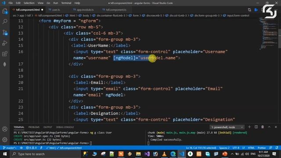This screenshot has height=158, width=281.
Task: Open Terminal menu
Action: [66, 3]
